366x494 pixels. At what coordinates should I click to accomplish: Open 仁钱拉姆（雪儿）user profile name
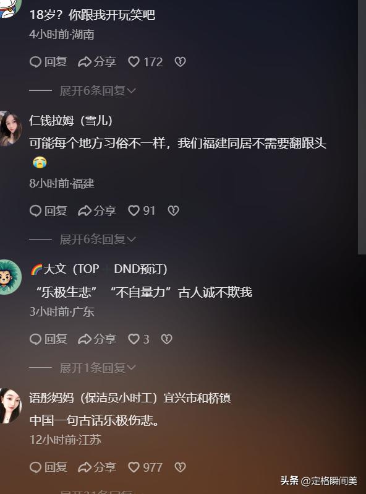point(71,120)
